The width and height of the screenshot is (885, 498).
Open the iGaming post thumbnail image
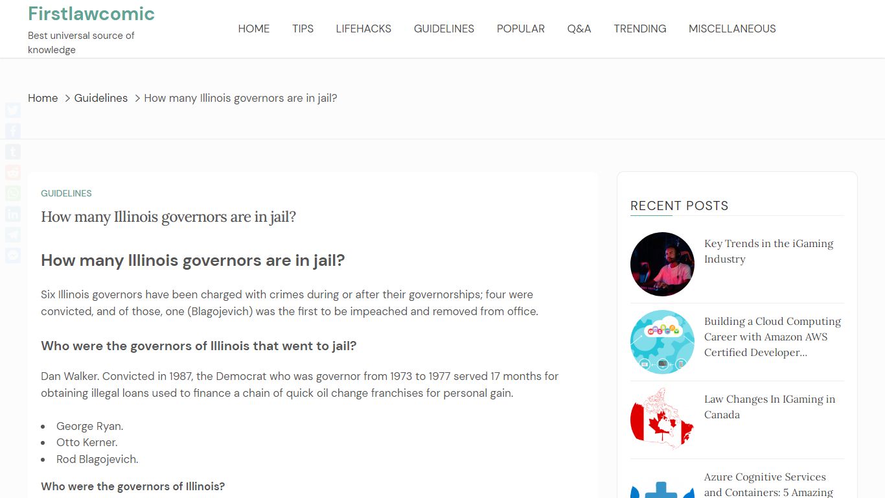pyautogui.click(x=662, y=264)
